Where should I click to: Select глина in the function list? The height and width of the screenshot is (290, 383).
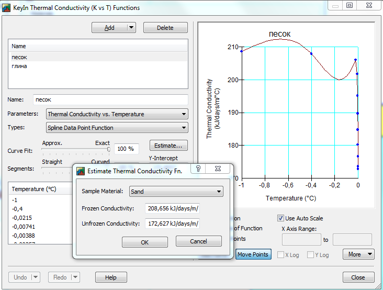[98, 66]
